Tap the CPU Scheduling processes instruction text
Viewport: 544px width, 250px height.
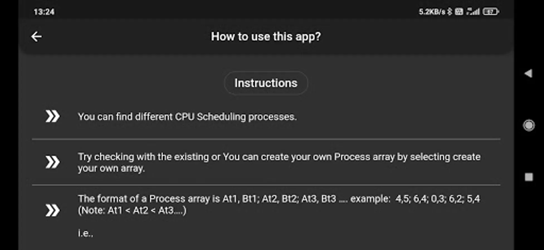[x=187, y=117]
